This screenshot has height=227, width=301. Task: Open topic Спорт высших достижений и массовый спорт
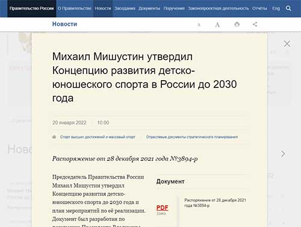pos(98,137)
